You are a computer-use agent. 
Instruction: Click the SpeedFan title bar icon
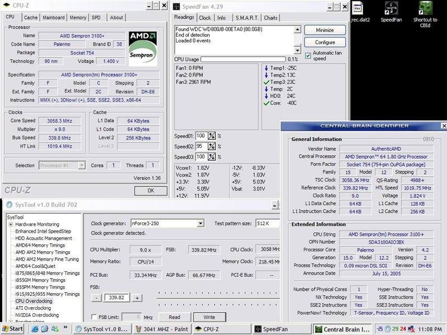coord(177,7)
